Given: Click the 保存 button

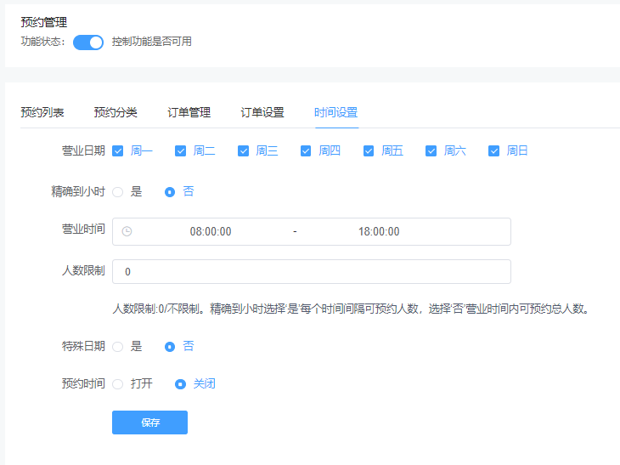Looking at the screenshot, I should coord(149,422).
